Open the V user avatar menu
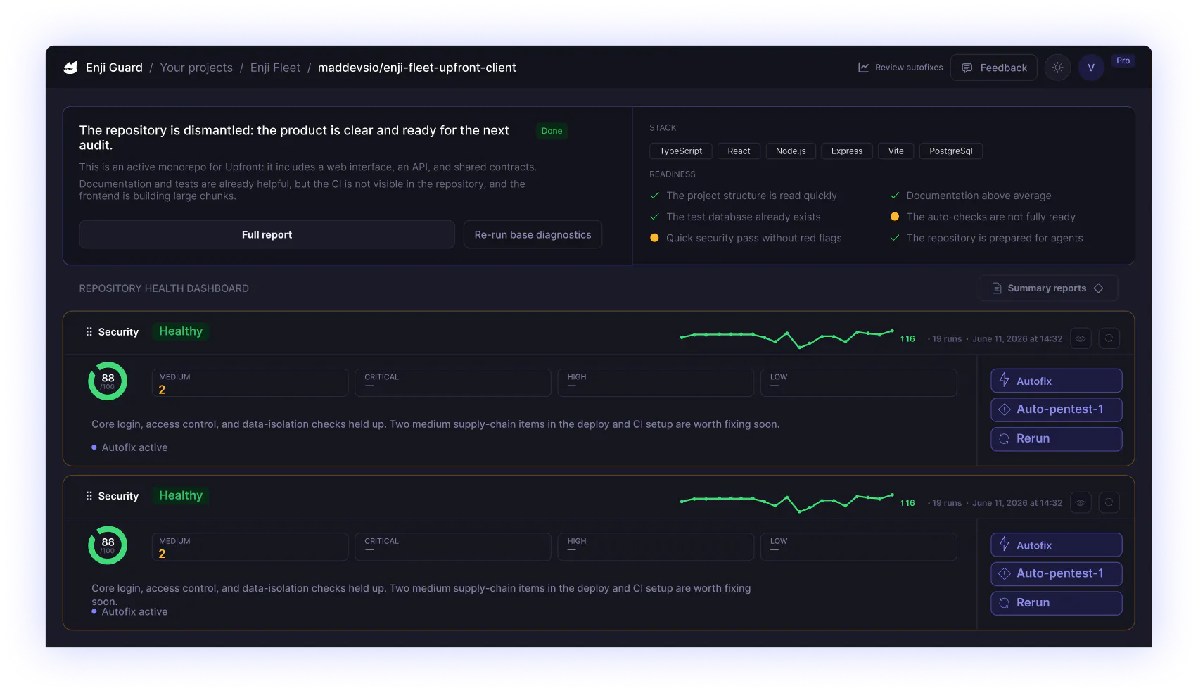 pos(1091,68)
